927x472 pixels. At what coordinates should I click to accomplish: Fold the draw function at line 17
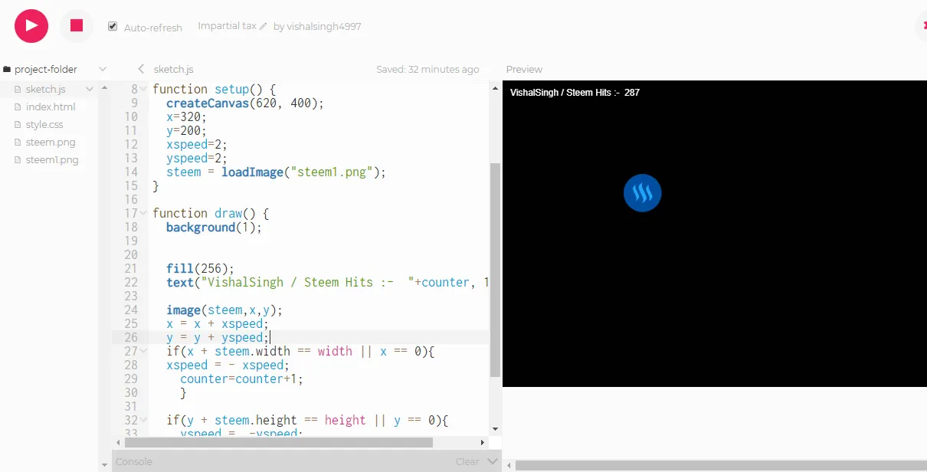(144, 214)
